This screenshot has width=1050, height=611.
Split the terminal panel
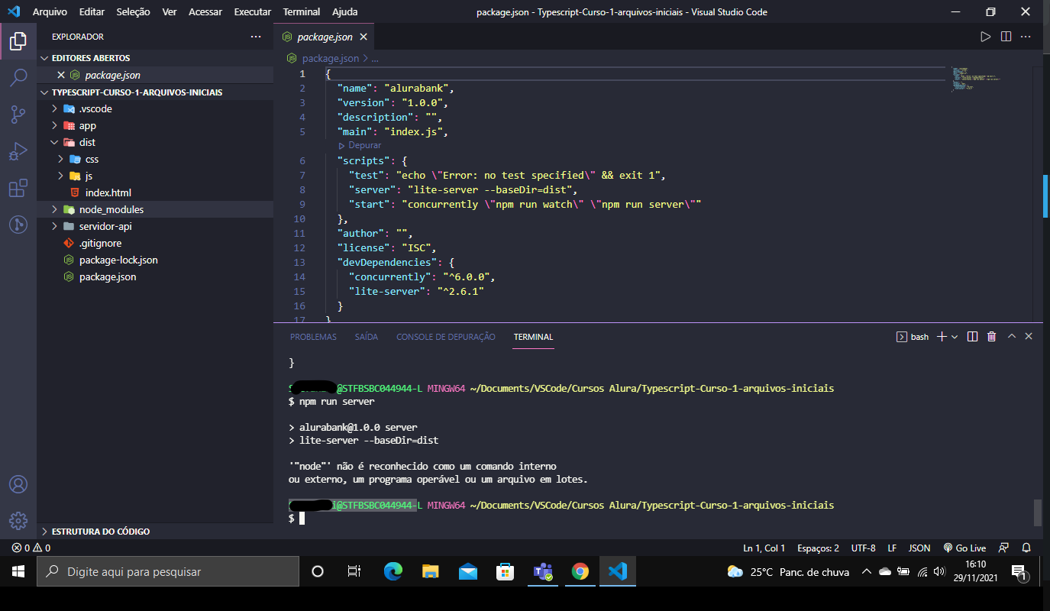tap(973, 337)
